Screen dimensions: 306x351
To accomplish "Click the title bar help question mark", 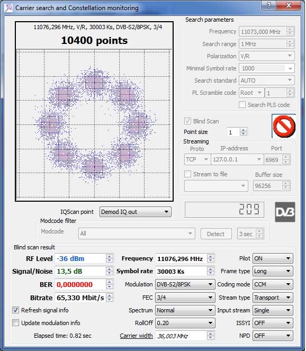I will coord(269,5).
